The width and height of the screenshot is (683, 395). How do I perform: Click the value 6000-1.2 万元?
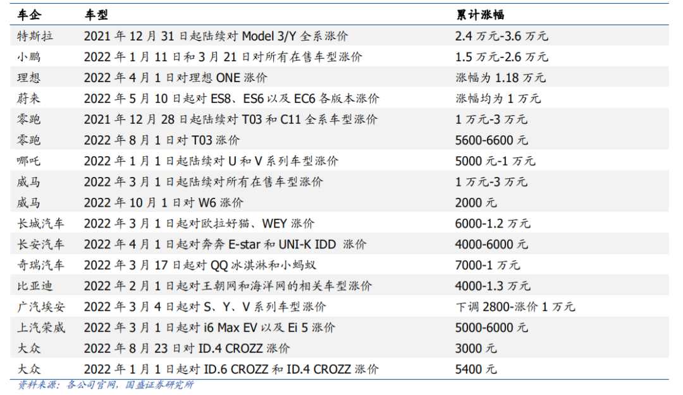click(x=493, y=224)
